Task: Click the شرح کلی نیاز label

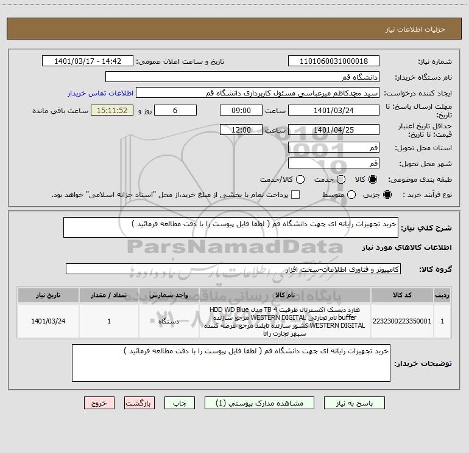Action: pyautogui.click(x=426, y=228)
